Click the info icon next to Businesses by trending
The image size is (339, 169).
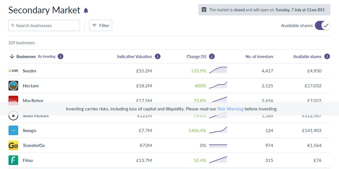point(61,56)
